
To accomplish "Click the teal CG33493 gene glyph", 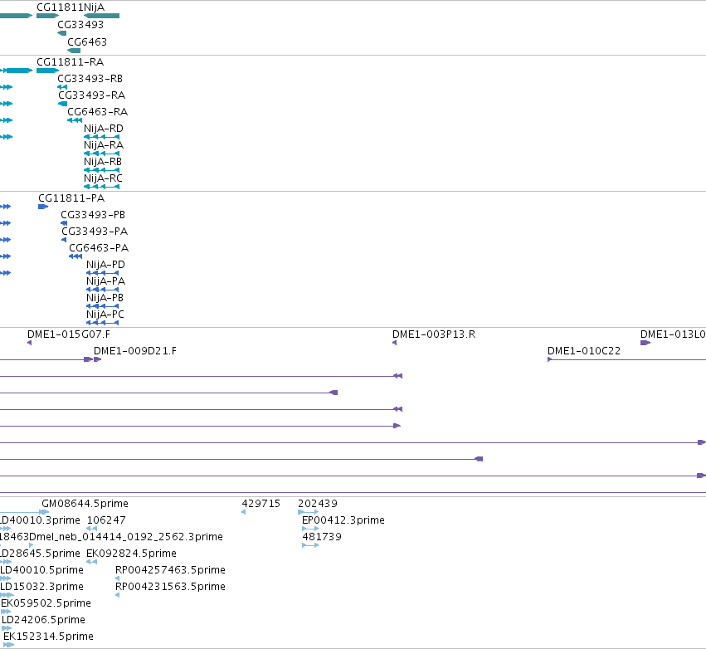I will click(x=61, y=33).
